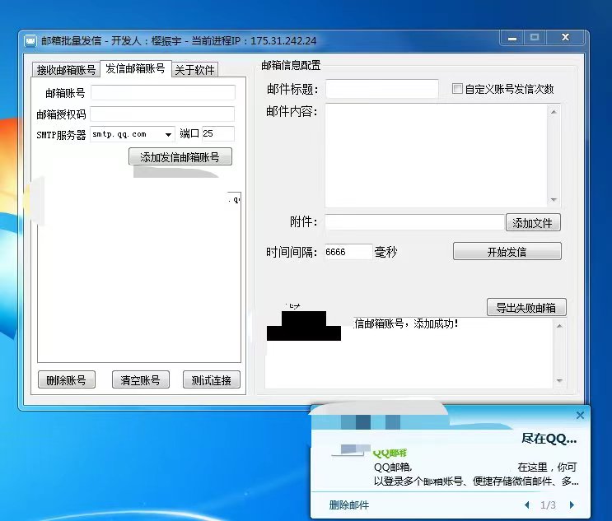612x521 pixels.
Task: Open the 关于软件 tab
Action: pos(194,70)
